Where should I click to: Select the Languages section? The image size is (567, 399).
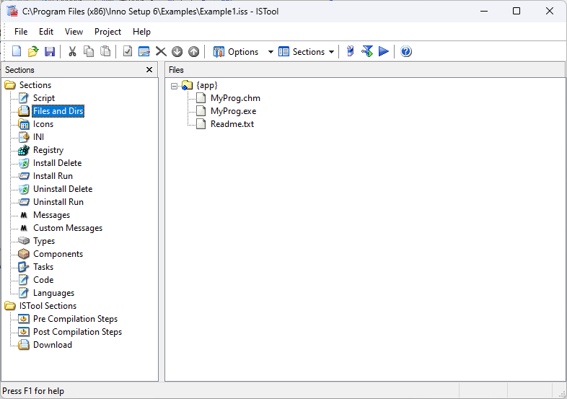pos(53,293)
